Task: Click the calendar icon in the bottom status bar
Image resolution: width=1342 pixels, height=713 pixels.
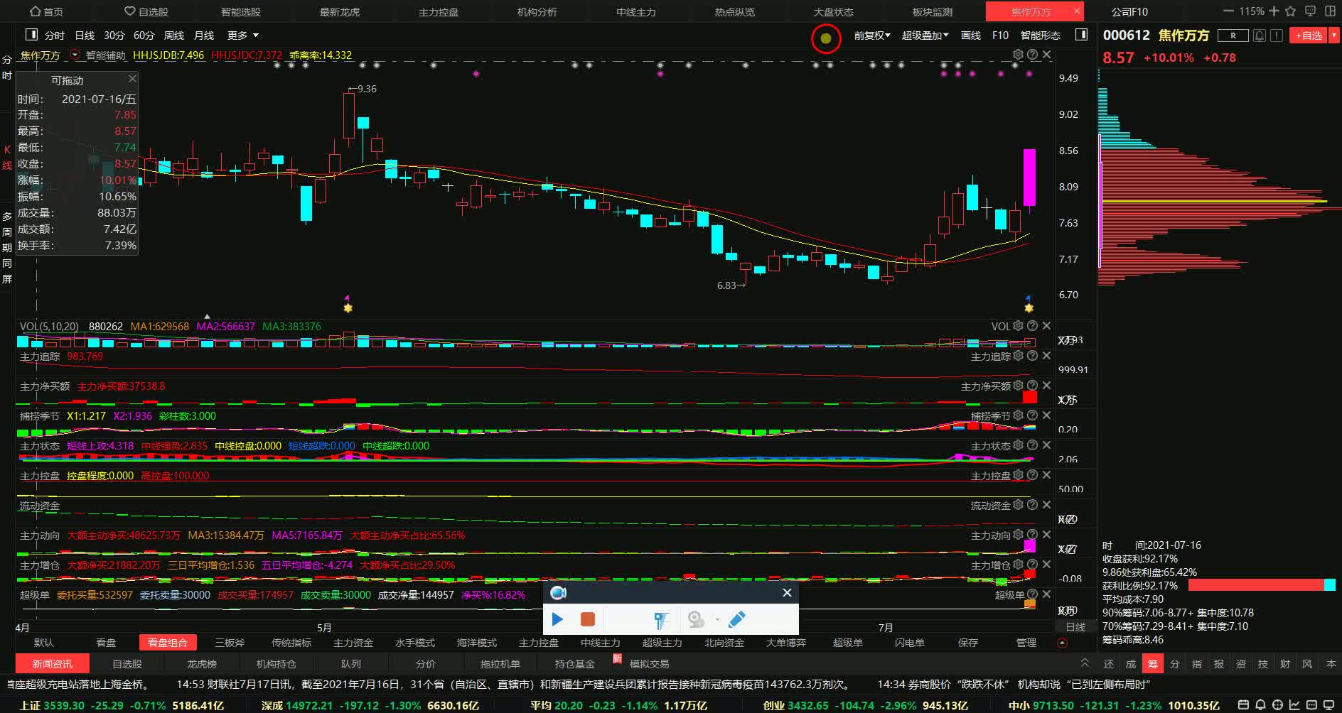Action: [1242, 705]
